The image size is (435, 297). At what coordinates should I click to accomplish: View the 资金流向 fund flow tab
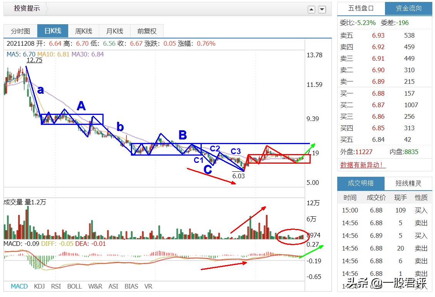click(408, 8)
